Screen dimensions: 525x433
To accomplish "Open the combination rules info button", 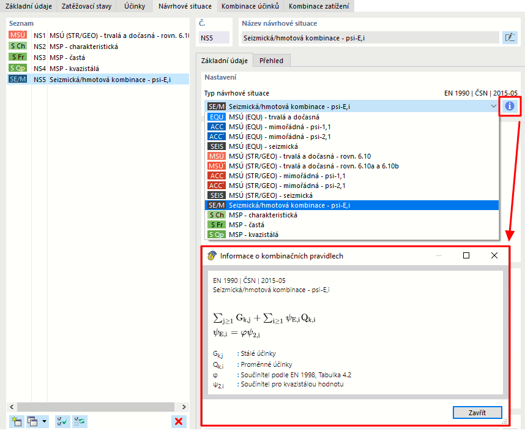I will [x=509, y=106].
